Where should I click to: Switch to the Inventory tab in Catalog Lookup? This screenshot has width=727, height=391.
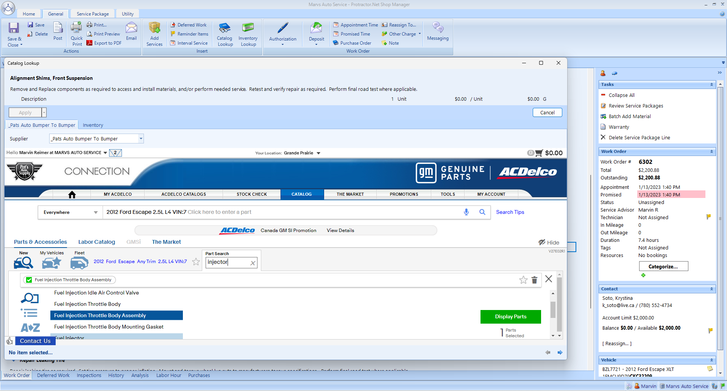(93, 125)
